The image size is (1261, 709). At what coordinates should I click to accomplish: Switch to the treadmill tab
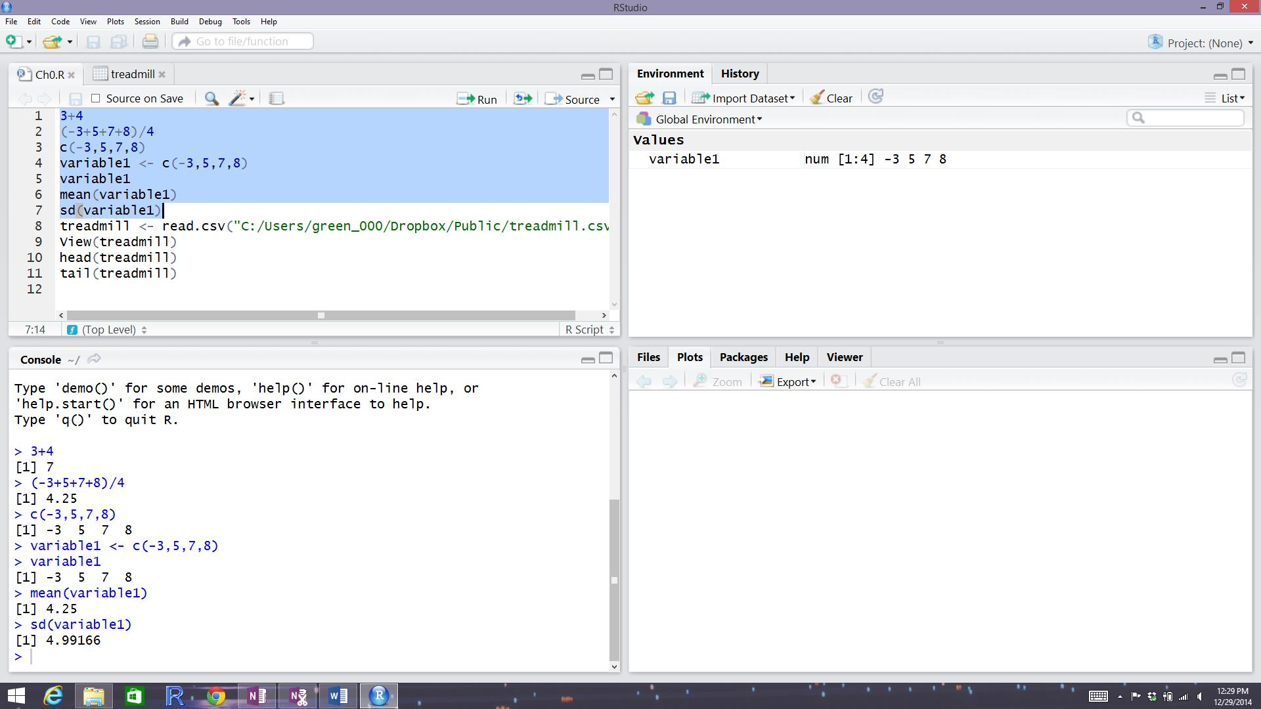point(130,74)
